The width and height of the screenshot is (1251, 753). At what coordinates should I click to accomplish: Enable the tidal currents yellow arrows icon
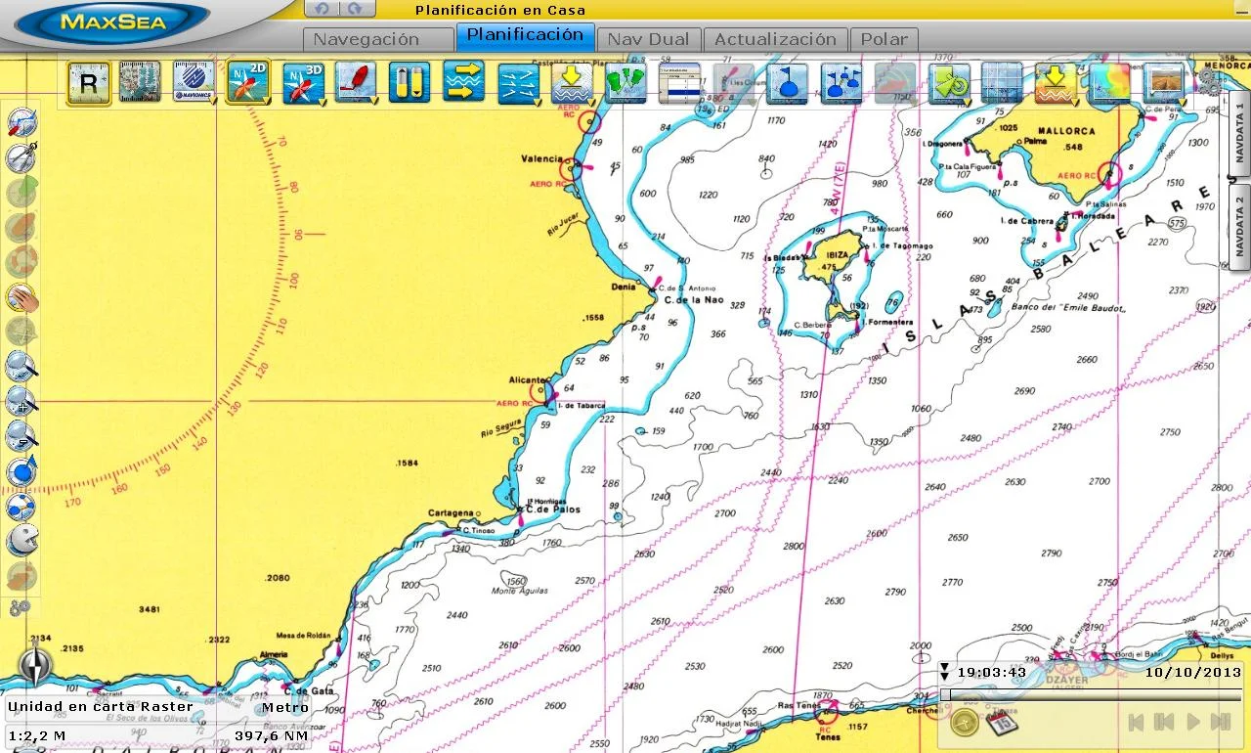[x=463, y=82]
